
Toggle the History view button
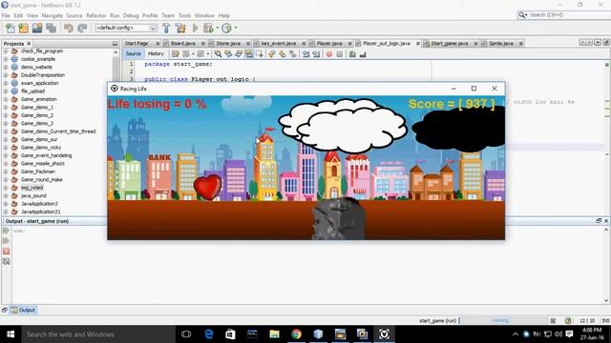click(x=156, y=53)
